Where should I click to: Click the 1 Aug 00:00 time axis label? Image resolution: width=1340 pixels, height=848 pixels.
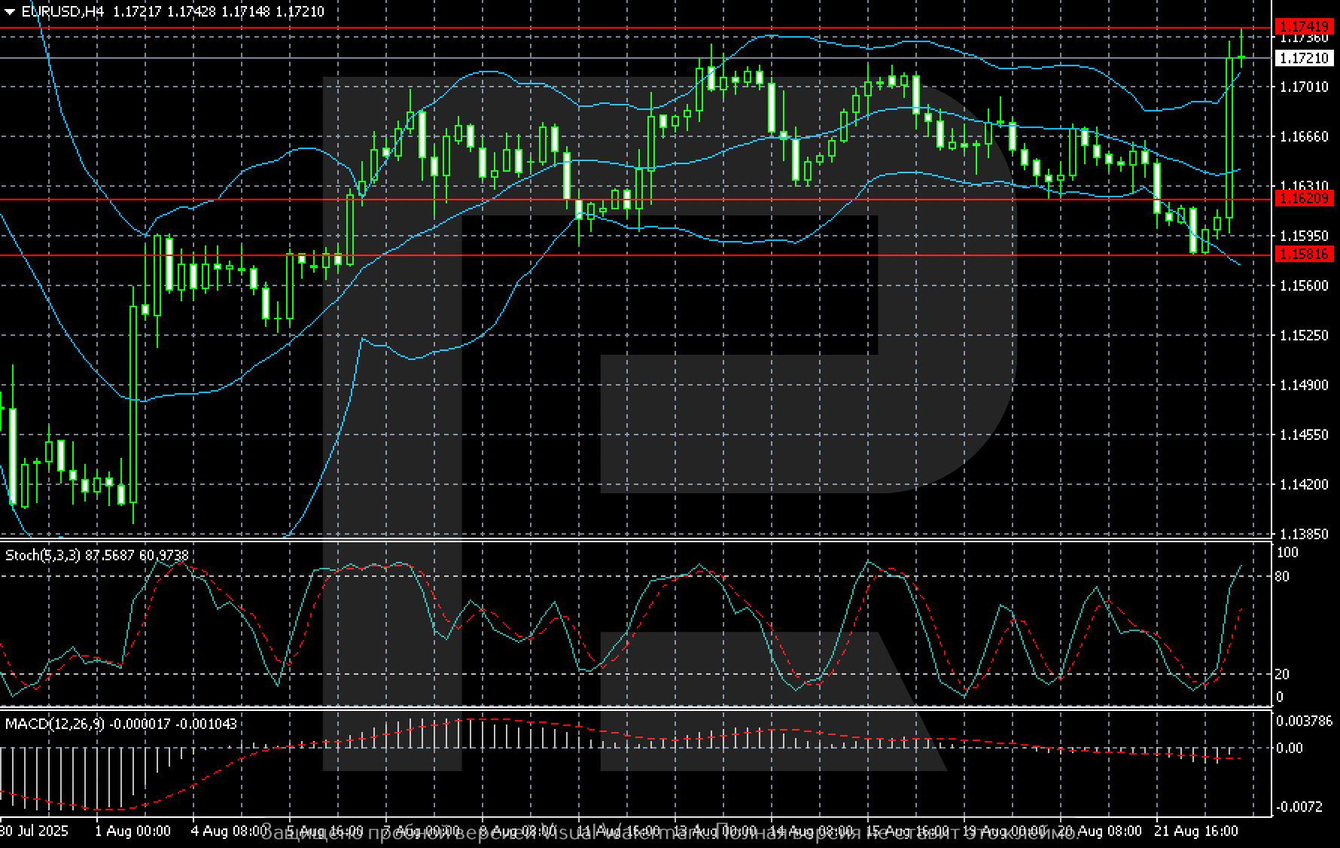132,831
